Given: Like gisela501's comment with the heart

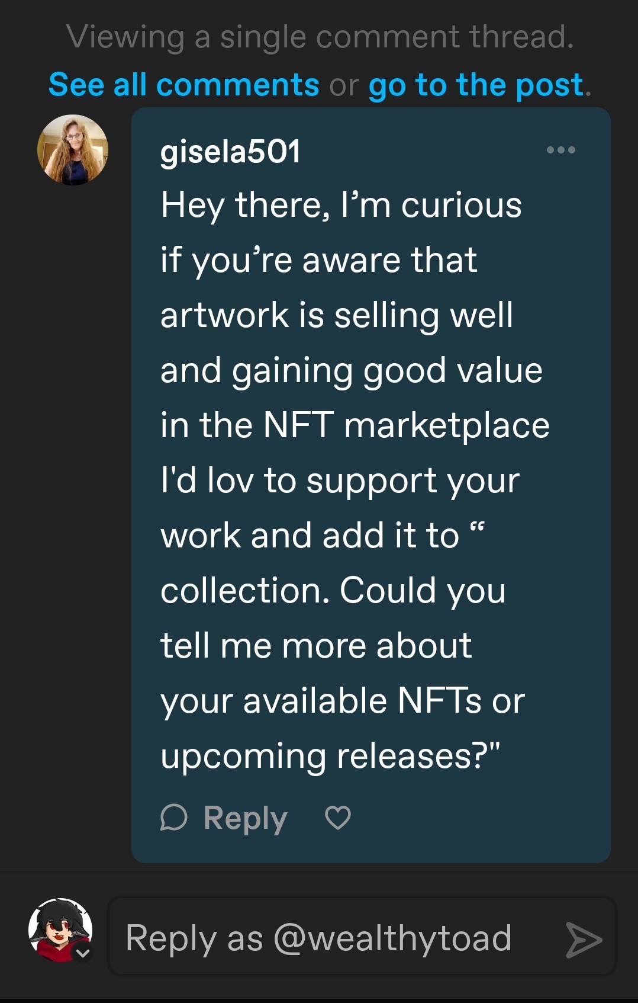Looking at the screenshot, I should point(338,818).
